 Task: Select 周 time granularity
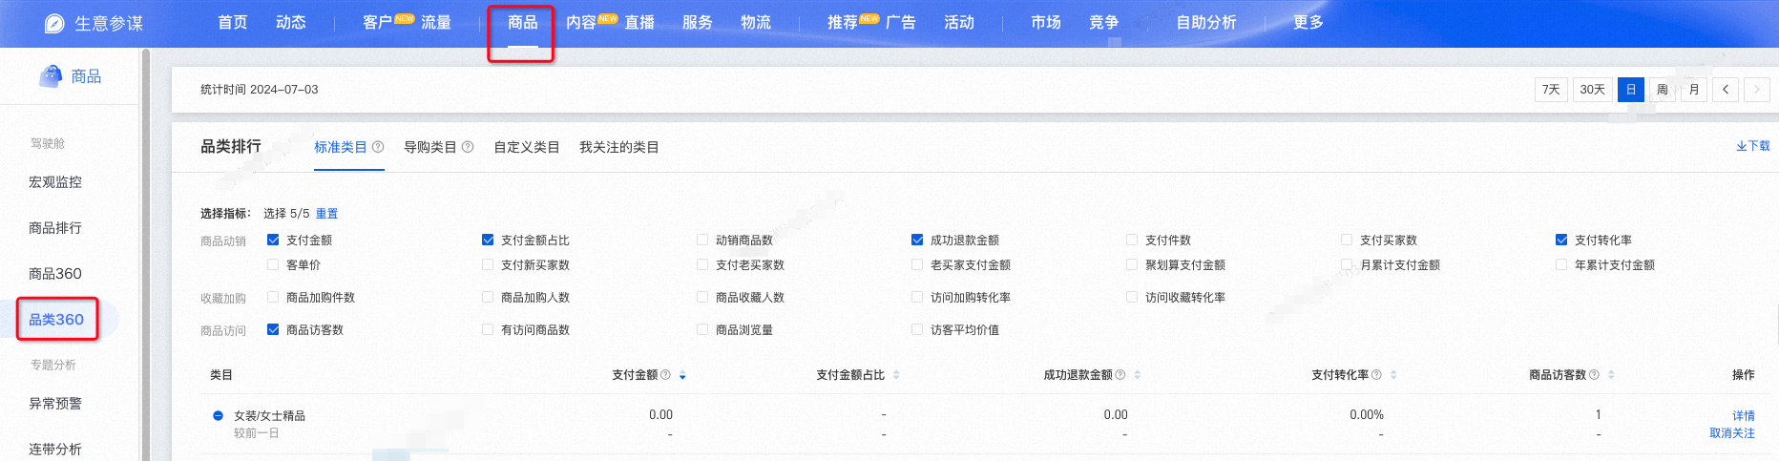(1663, 90)
